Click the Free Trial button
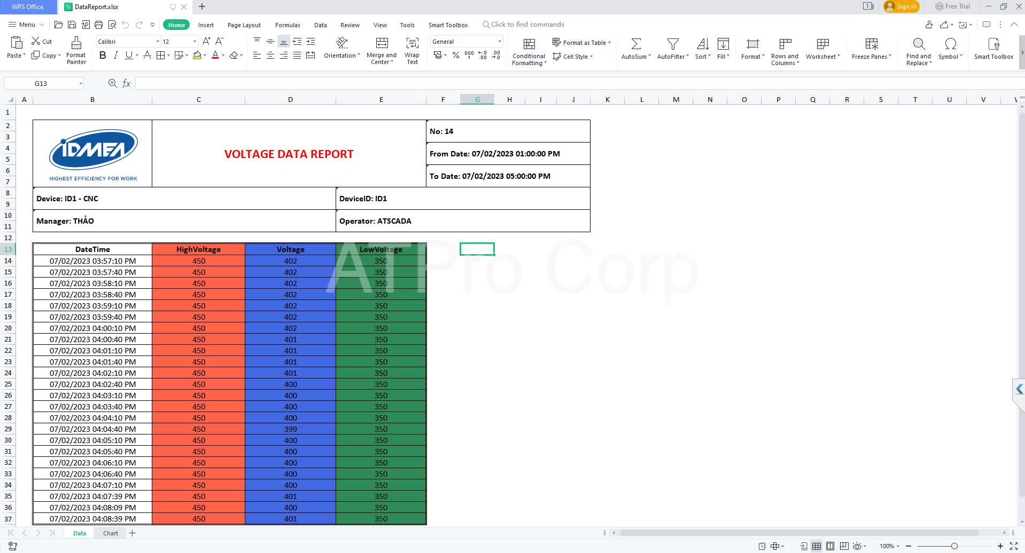Screen dimensions: 1025x553 coord(953,6)
